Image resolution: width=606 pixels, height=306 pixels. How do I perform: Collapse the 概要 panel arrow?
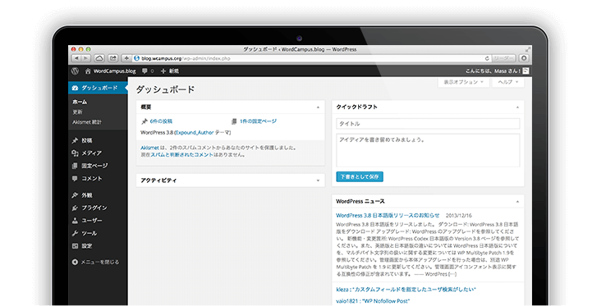point(318,107)
